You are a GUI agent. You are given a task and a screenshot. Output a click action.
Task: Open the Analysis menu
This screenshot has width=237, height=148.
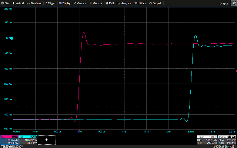[124, 3]
